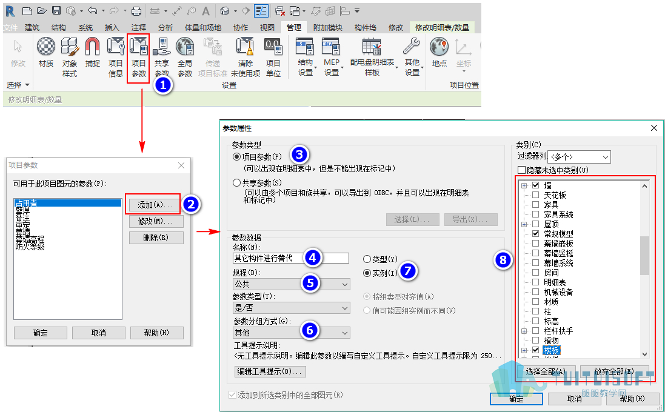The image size is (665, 412).
Task: Open the 规程(D) dropdown showing 公共
Action: [x=292, y=284]
